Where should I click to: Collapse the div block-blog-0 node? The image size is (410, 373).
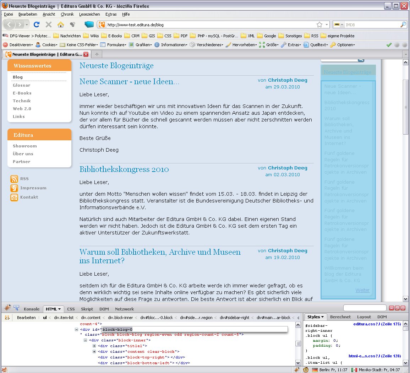click(77, 330)
